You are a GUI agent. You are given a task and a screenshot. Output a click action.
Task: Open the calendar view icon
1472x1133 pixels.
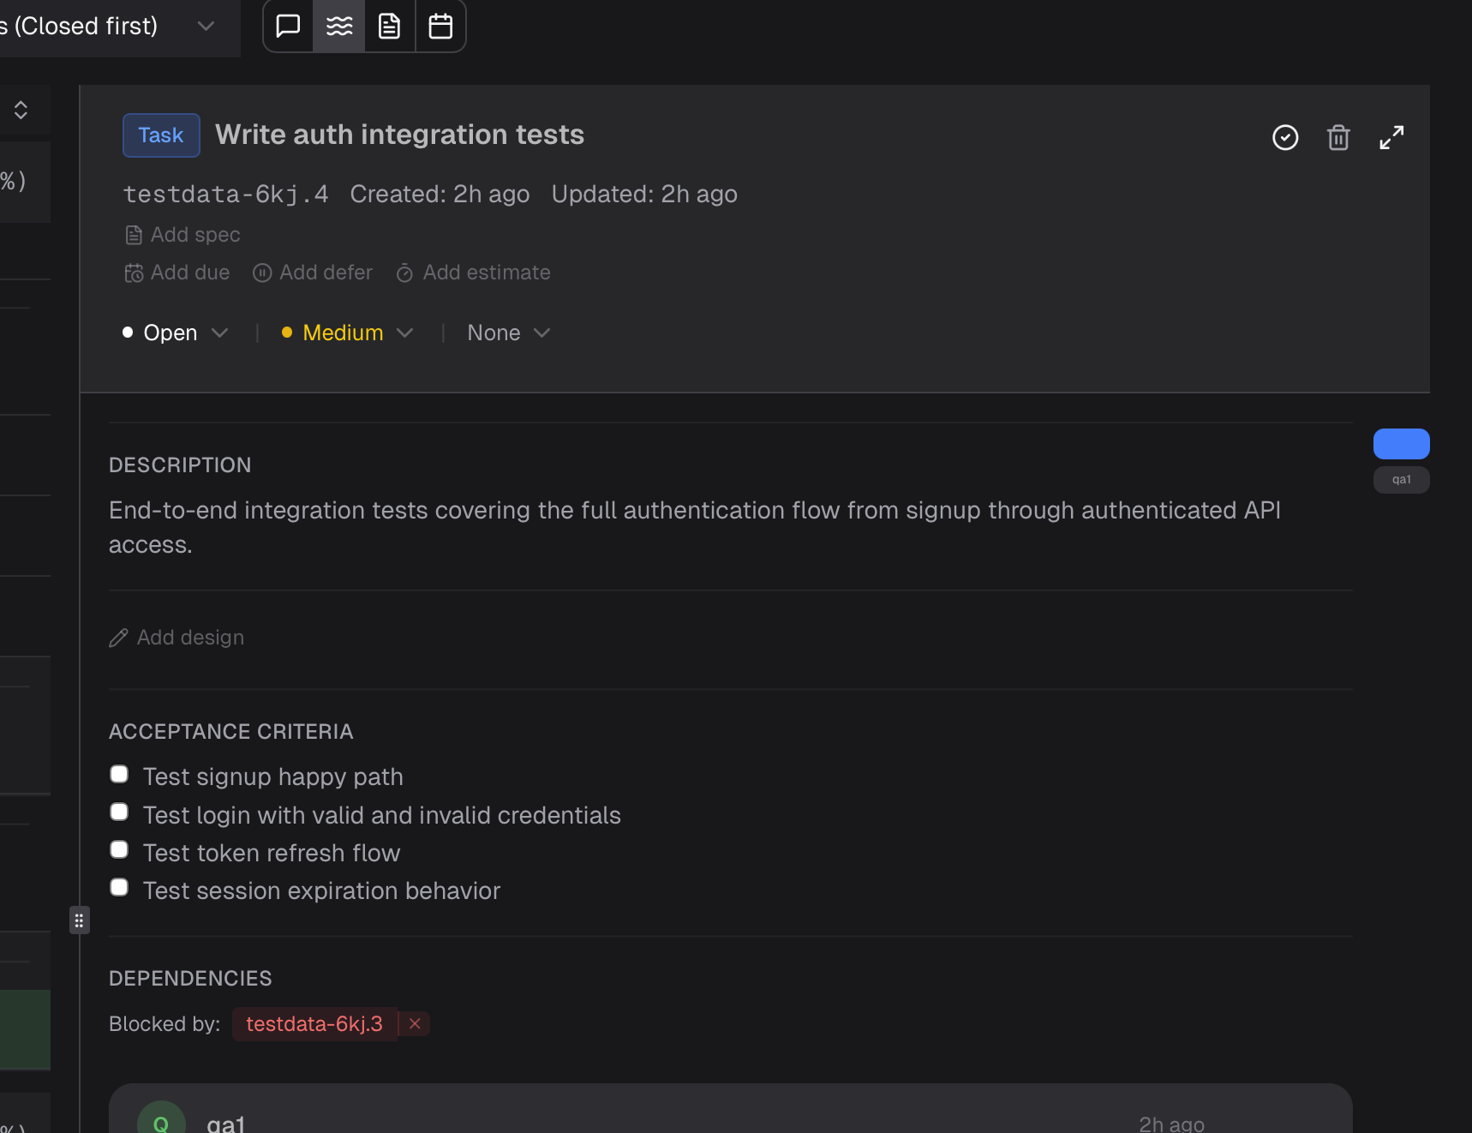coord(440,26)
